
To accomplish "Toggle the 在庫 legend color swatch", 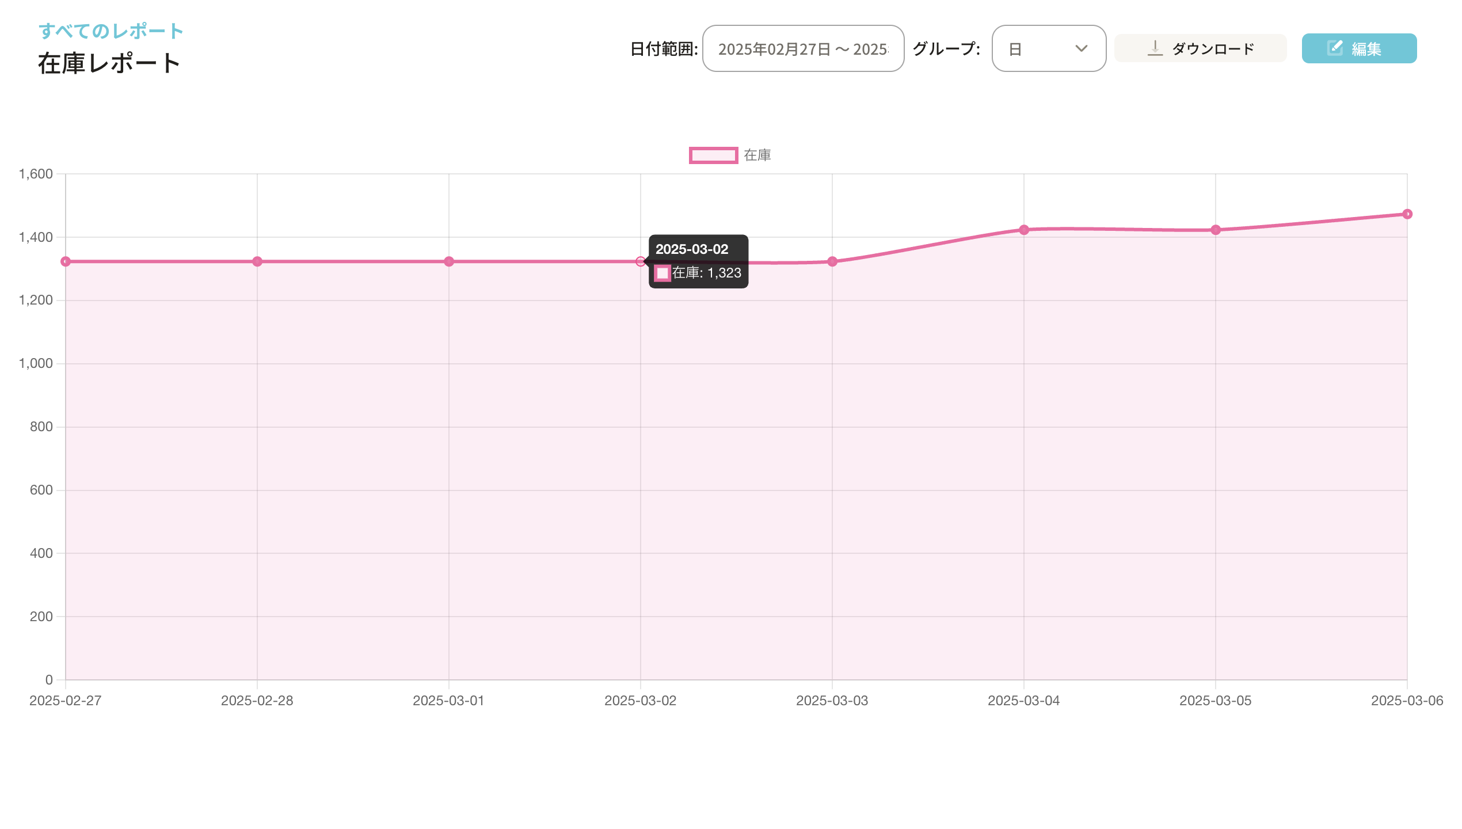I will pyautogui.click(x=713, y=155).
